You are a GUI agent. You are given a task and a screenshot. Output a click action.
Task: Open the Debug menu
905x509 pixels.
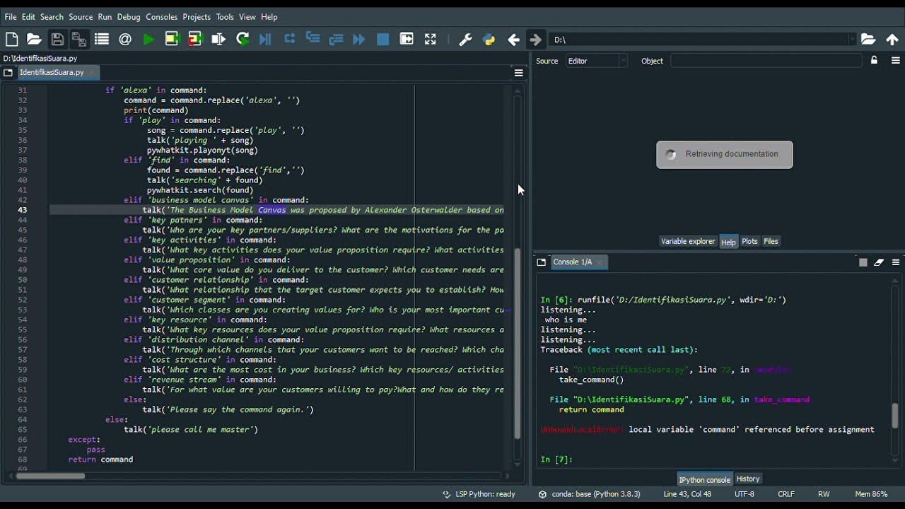point(129,17)
